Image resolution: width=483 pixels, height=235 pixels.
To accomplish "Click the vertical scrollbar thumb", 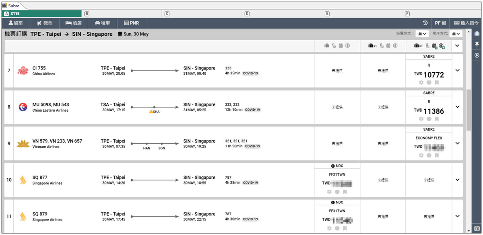I will point(469,110).
